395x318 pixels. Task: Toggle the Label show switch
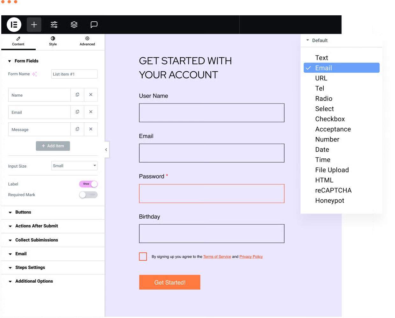point(88,184)
